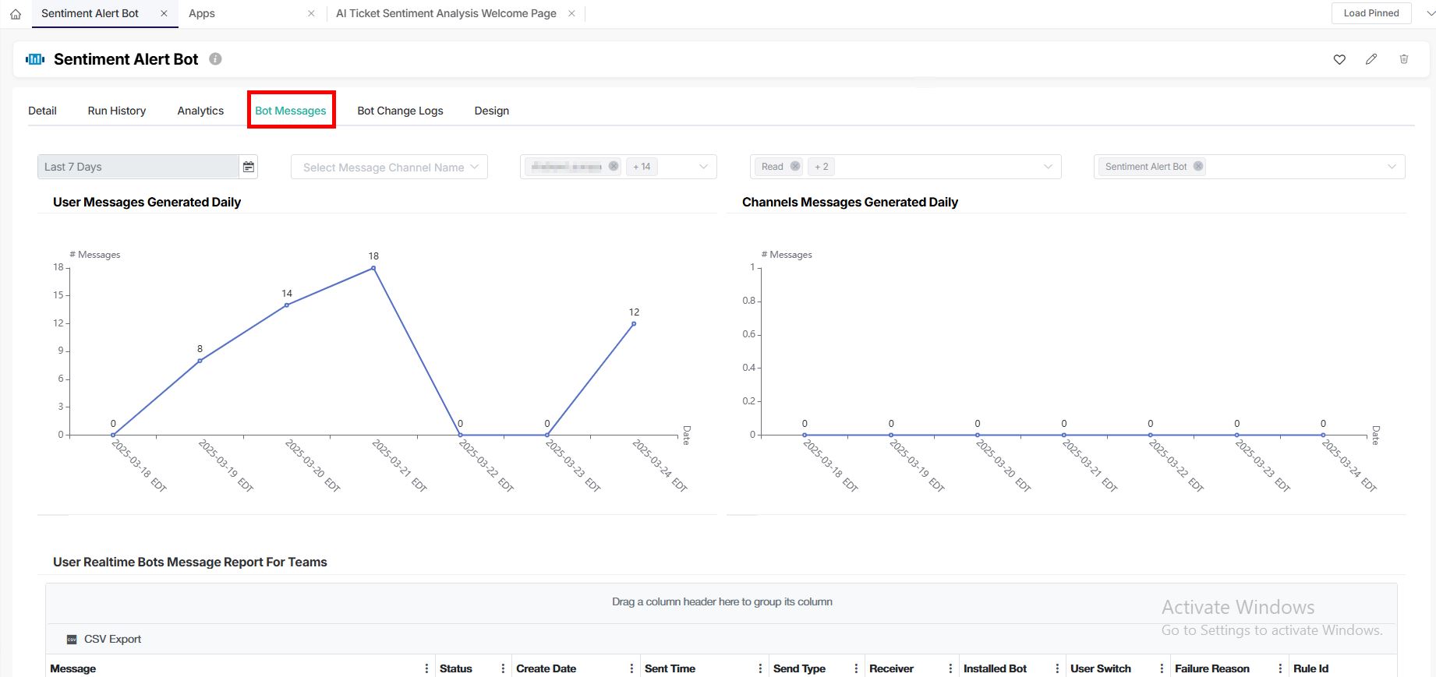Remove the Sentiment Alert Bot filter tag
This screenshot has height=677, width=1436.
click(1198, 166)
